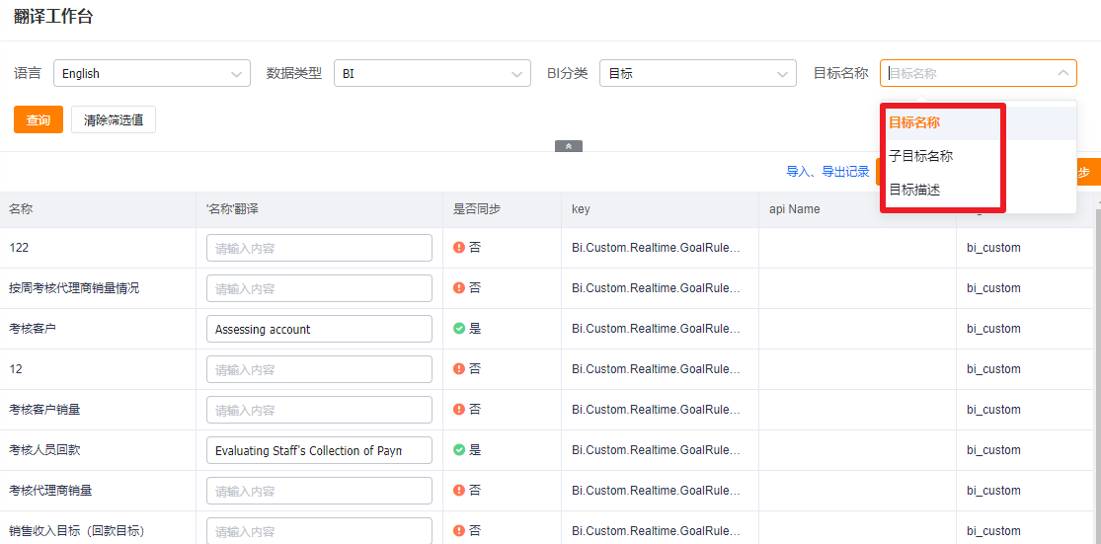The image size is (1101, 544).
Task: Click the orange 查询 button
Action: tap(39, 120)
